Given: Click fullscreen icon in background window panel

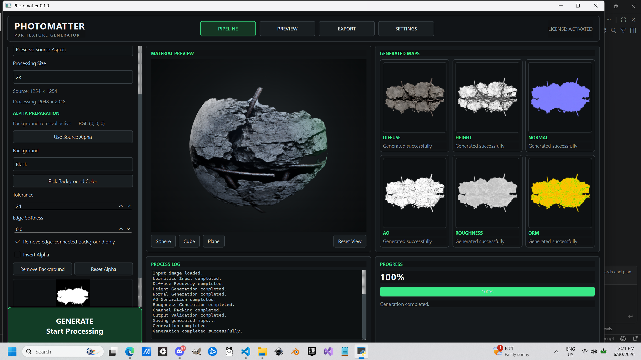Looking at the screenshot, I should (623, 20).
